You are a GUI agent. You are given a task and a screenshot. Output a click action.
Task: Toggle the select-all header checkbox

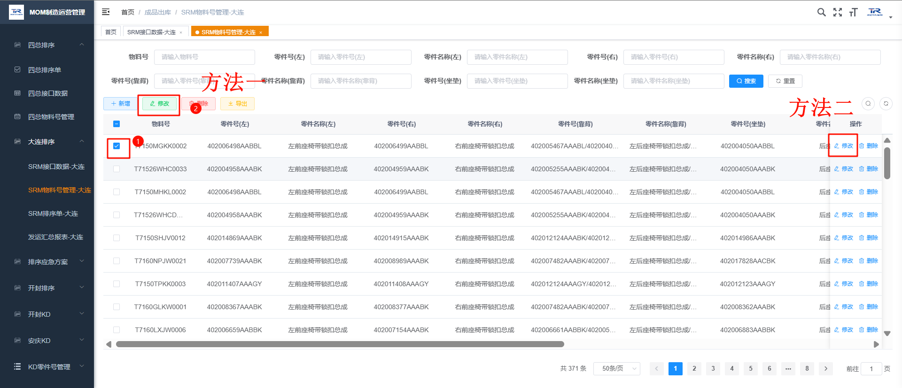[x=117, y=124]
